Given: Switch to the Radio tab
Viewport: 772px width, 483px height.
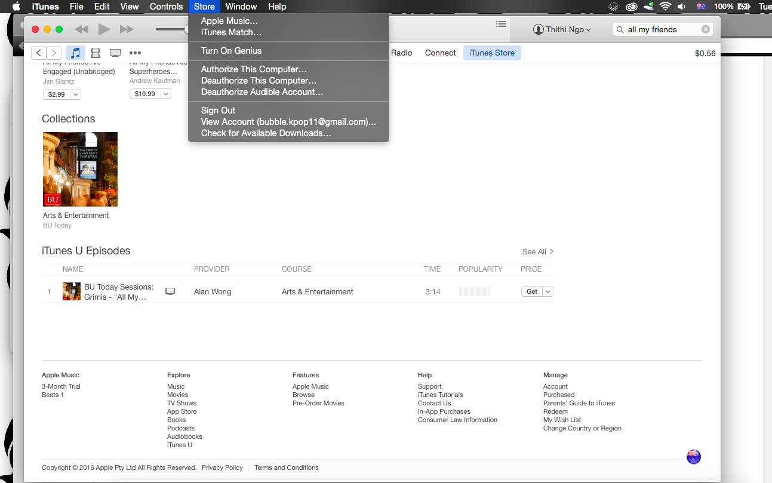Looking at the screenshot, I should tap(402, 53).
